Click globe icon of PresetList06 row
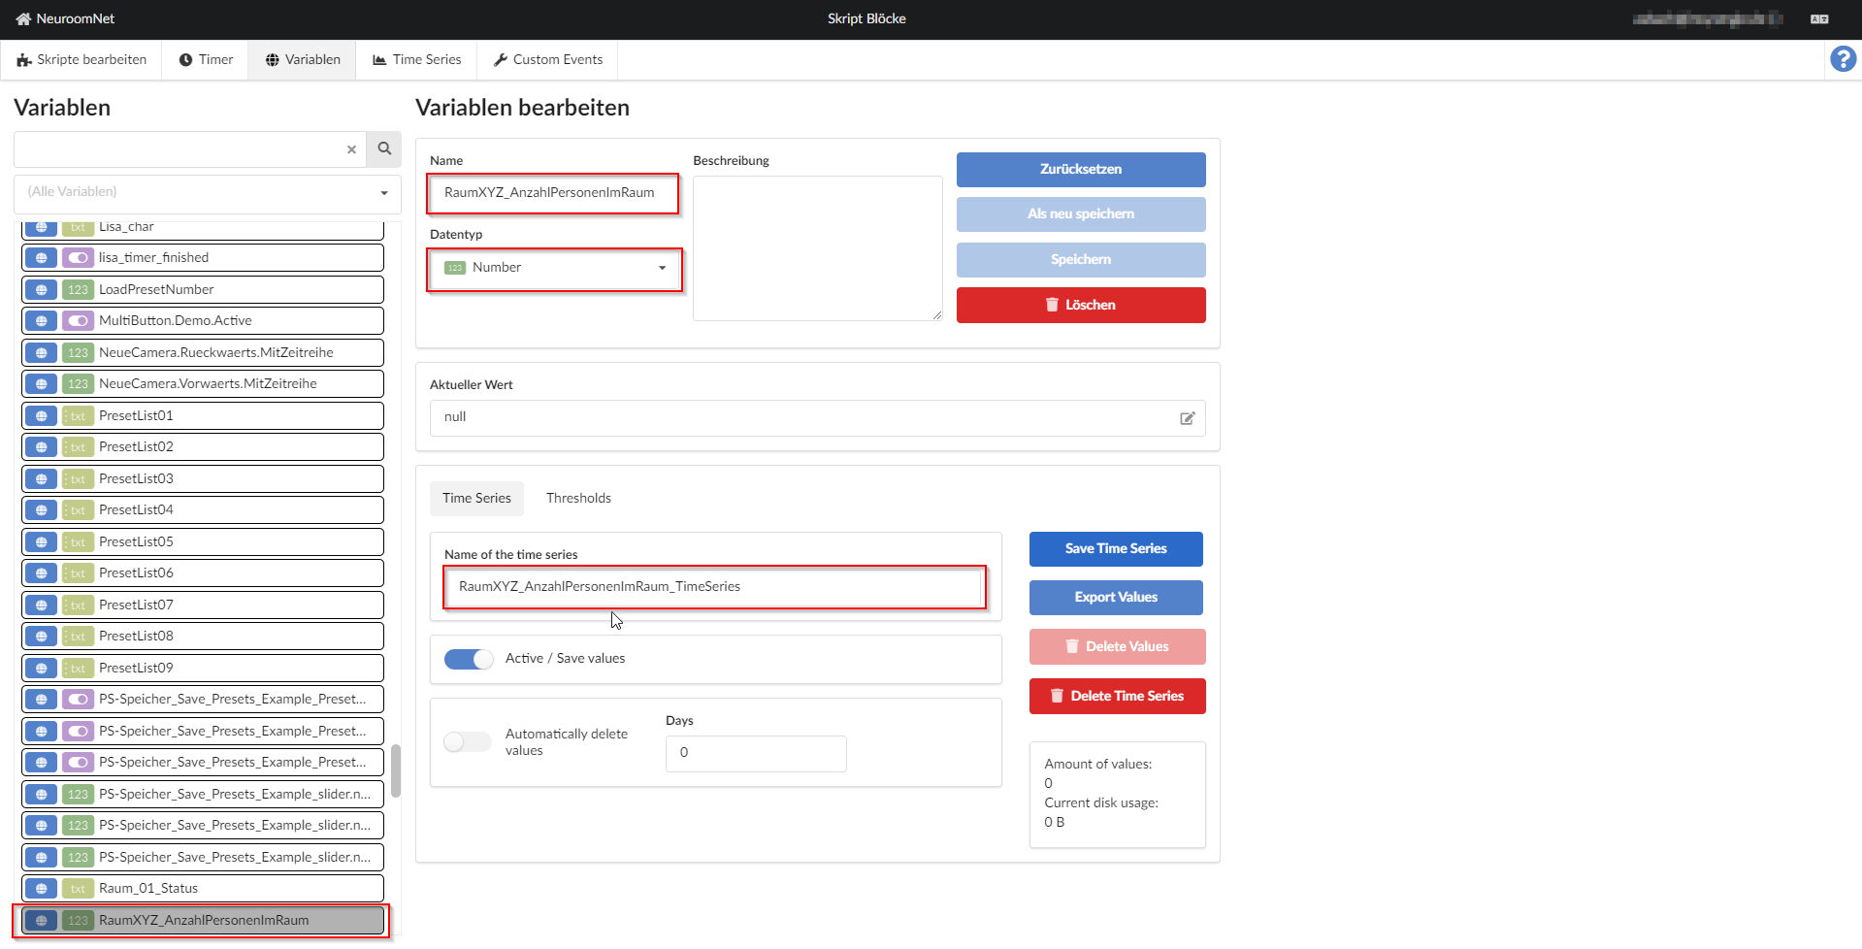The image size is (1862, 949). pyautogui.click(x=41, y=573)
